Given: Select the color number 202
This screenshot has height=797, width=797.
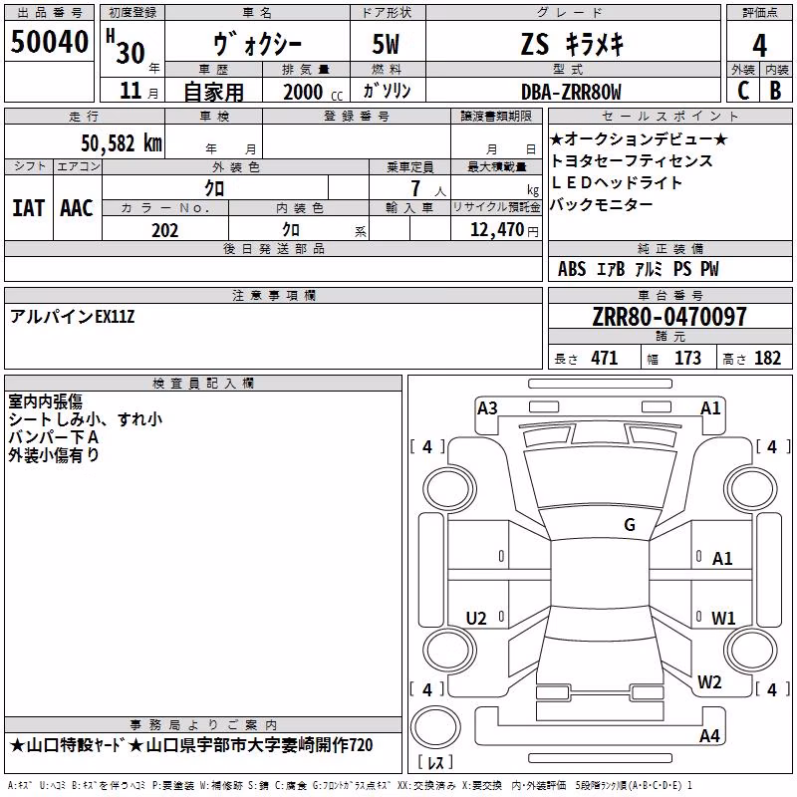Looking at the screenshot, I should (165, 230).
